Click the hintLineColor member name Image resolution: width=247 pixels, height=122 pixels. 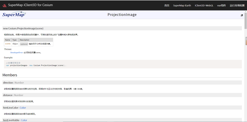(11, 108)
